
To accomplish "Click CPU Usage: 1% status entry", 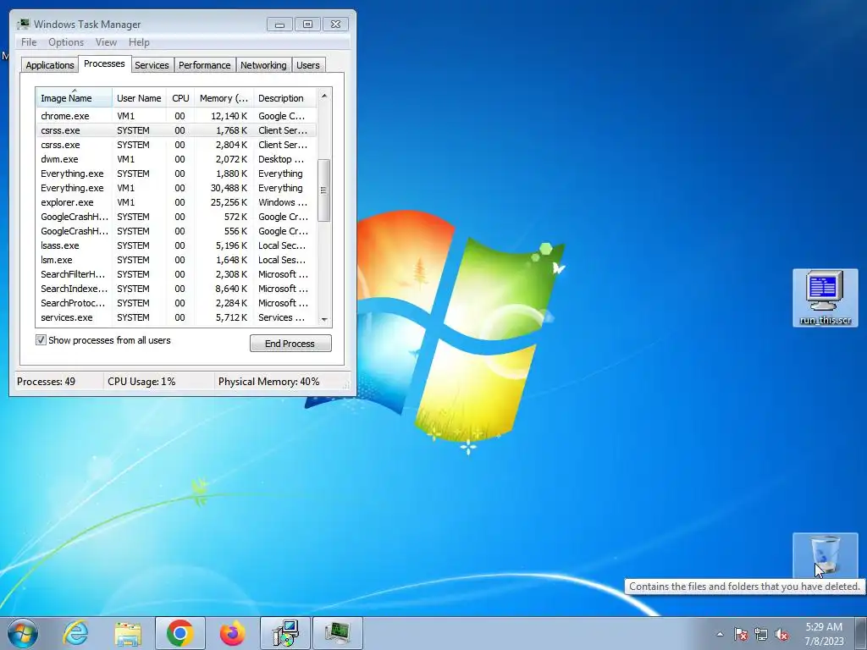I will [x=141, y=382].
